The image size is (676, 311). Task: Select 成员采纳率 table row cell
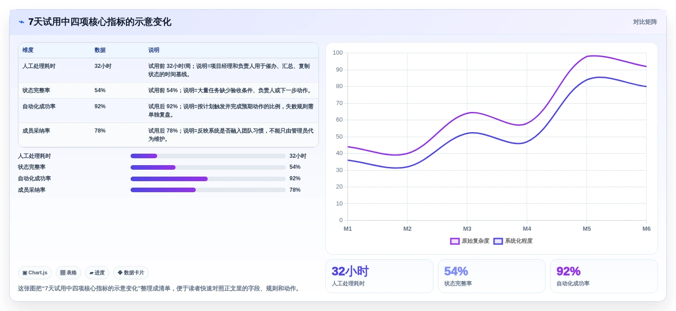36,131
